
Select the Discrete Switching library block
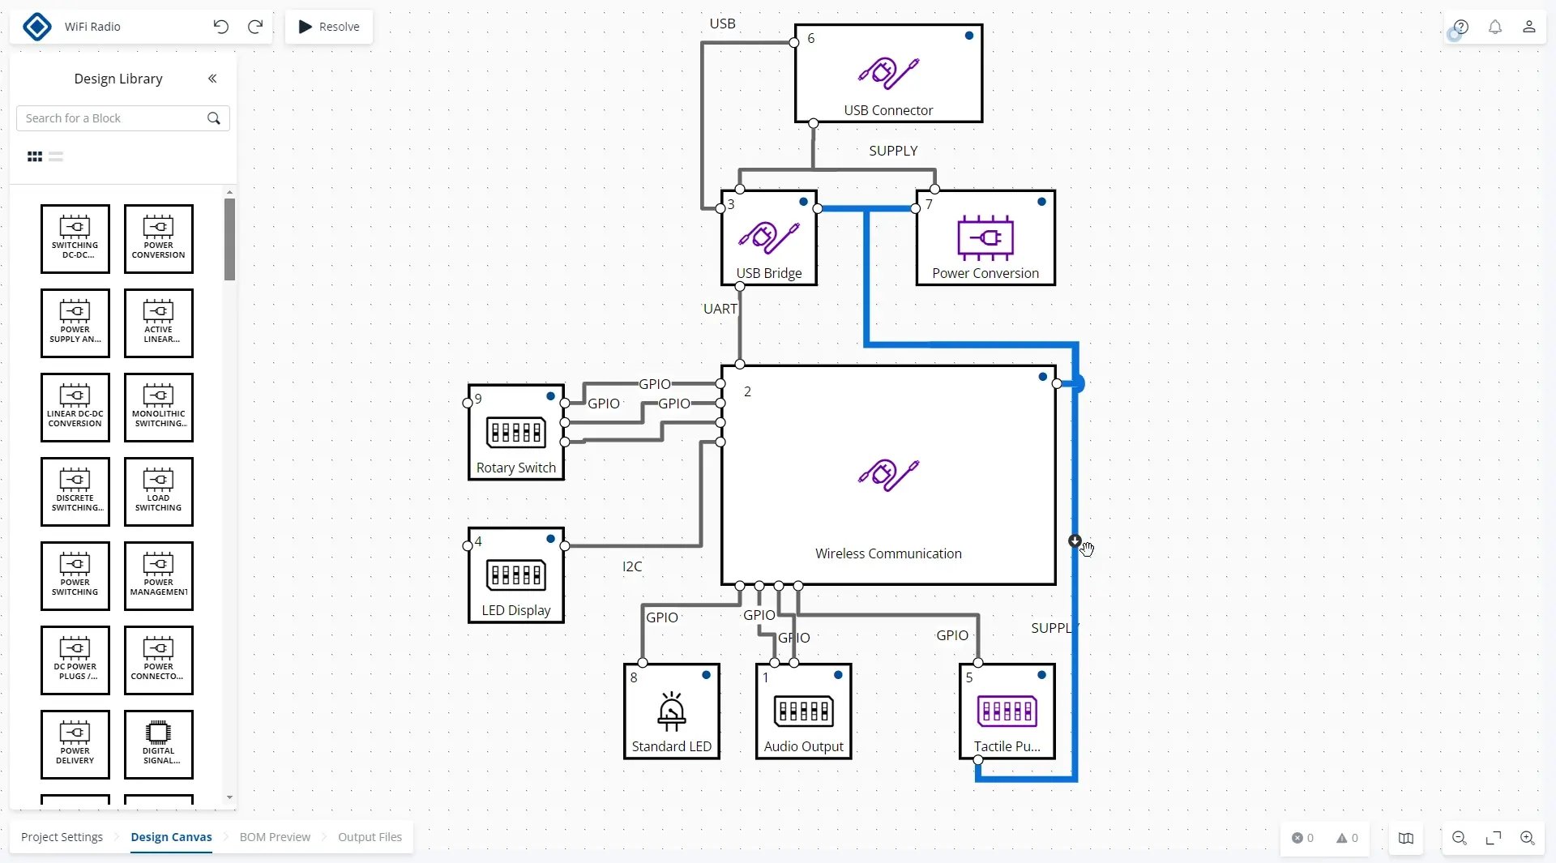(x=75, y=492)
